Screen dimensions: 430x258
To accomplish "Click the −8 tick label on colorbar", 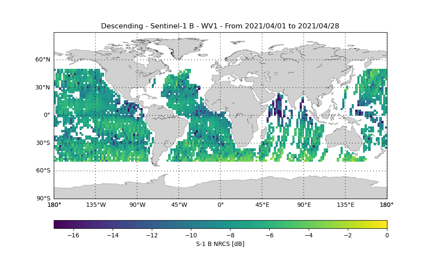I will [x=230, y=235].
